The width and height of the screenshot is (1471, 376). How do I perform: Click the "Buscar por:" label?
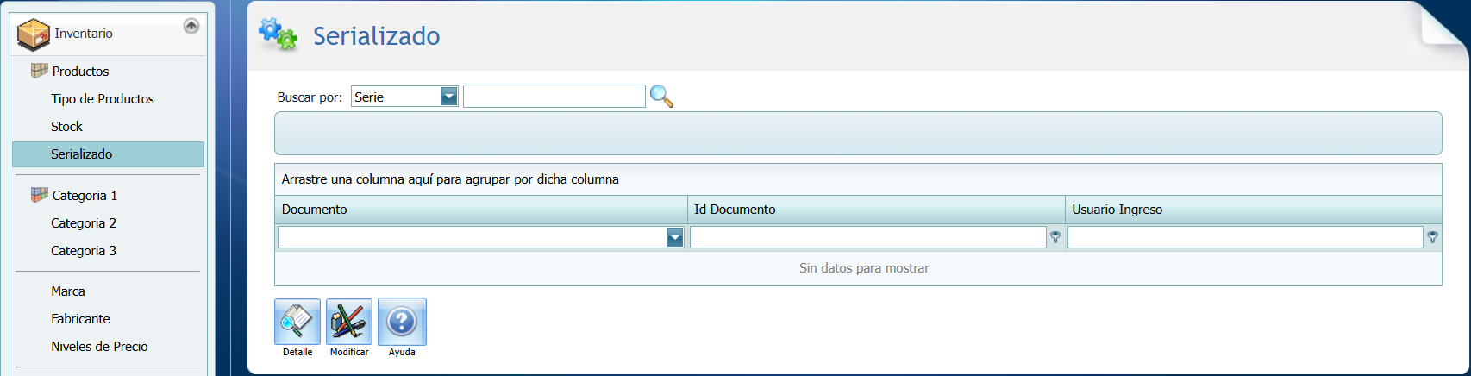(310, 97)
